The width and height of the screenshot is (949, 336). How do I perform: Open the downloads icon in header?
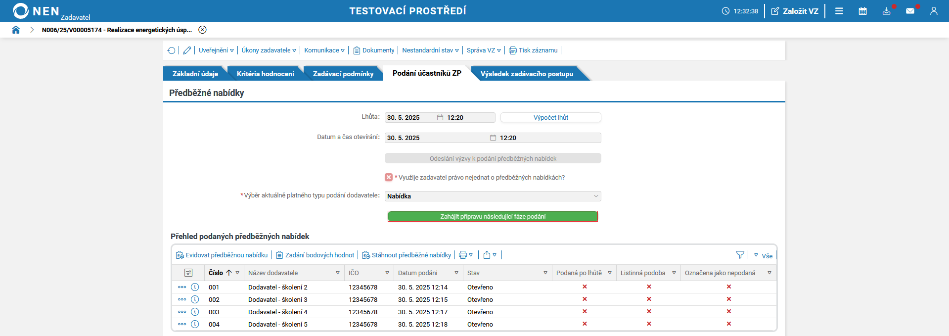(x=887, y=11)
